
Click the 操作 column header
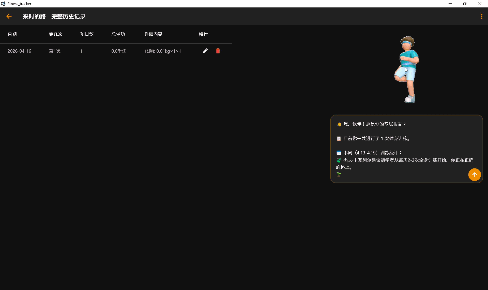click(x=203, y=34)
